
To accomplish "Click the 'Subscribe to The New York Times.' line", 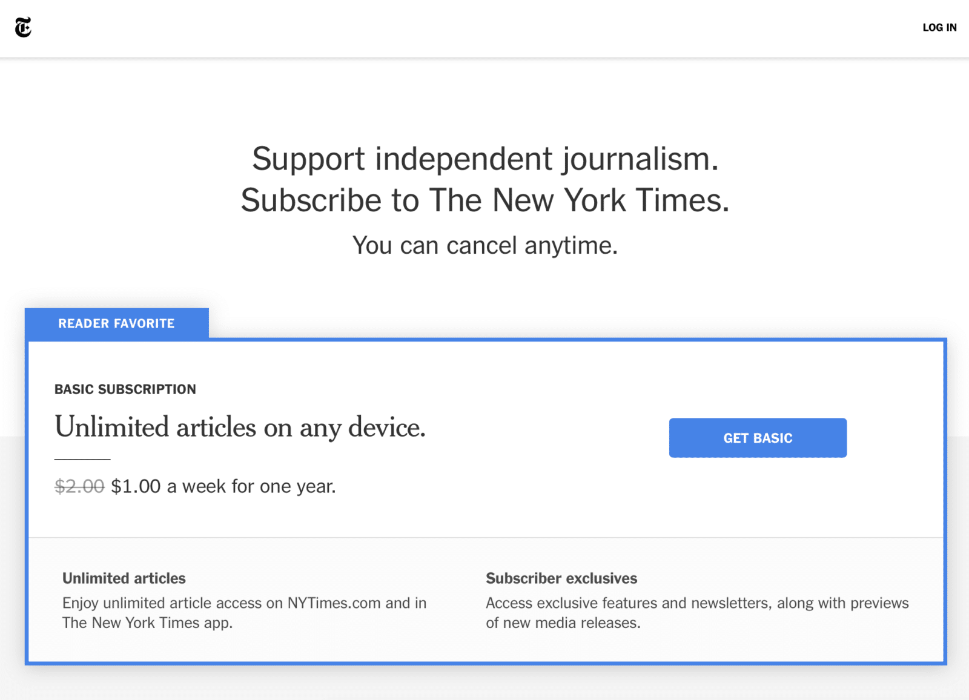I will pos(485,200).
